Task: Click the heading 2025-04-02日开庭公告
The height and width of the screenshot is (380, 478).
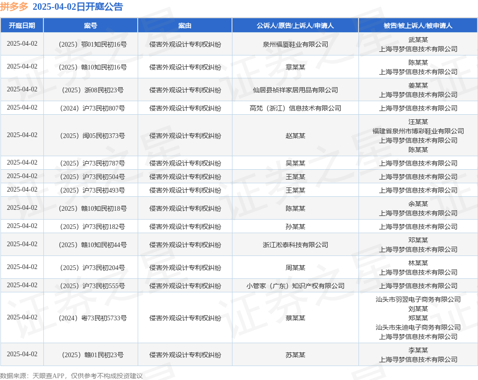Action: pos(78,7)
